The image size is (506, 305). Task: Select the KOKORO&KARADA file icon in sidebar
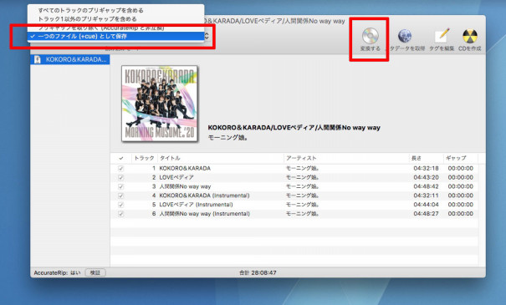click(38, 59)
